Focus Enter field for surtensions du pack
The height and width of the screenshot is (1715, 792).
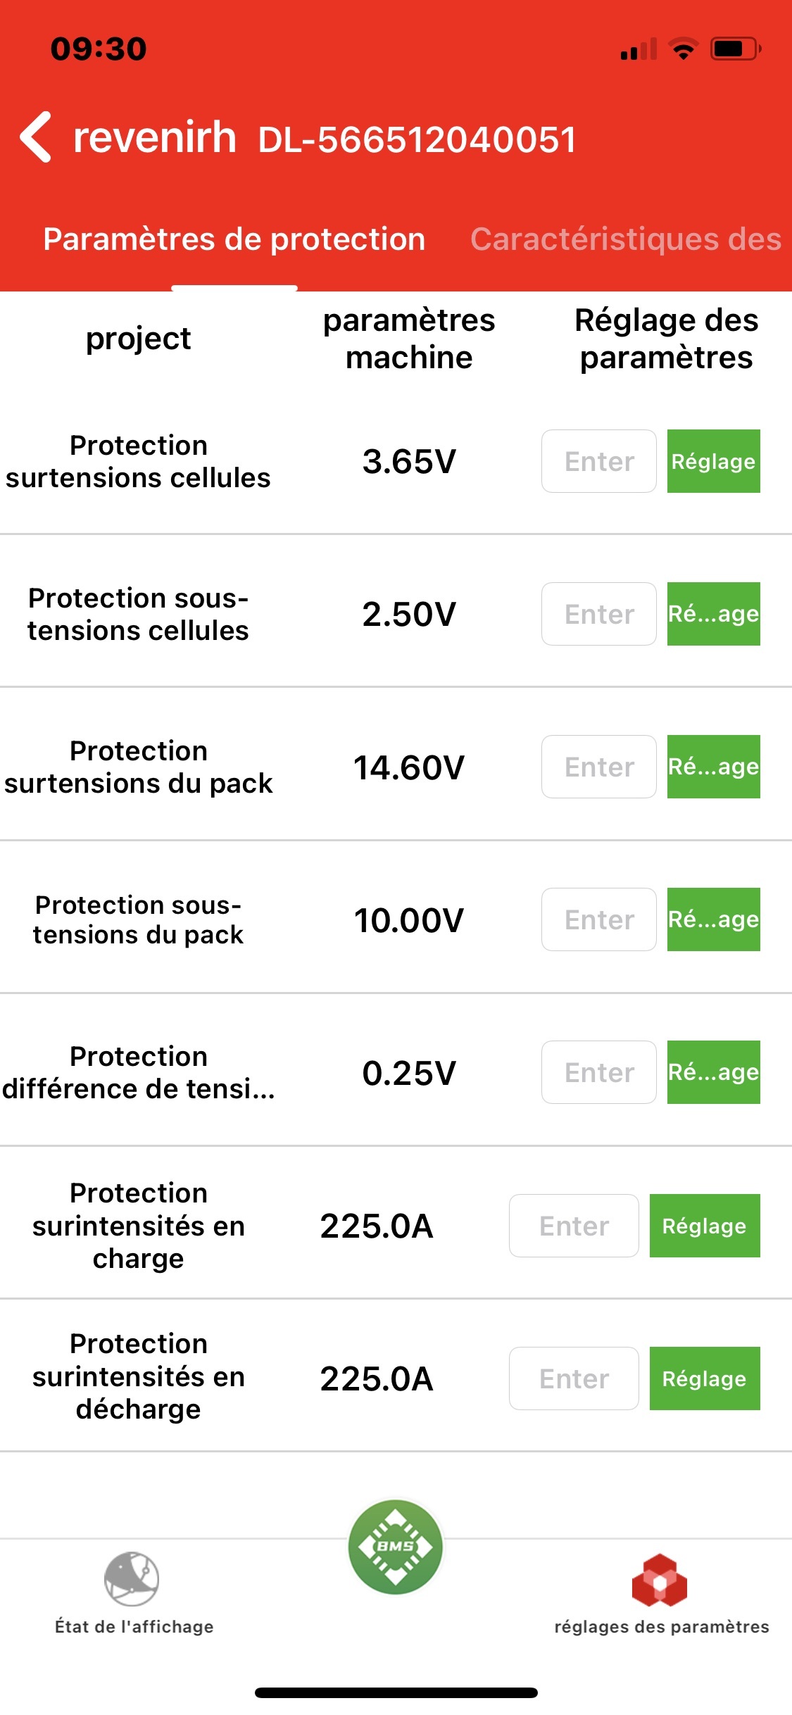599,767
